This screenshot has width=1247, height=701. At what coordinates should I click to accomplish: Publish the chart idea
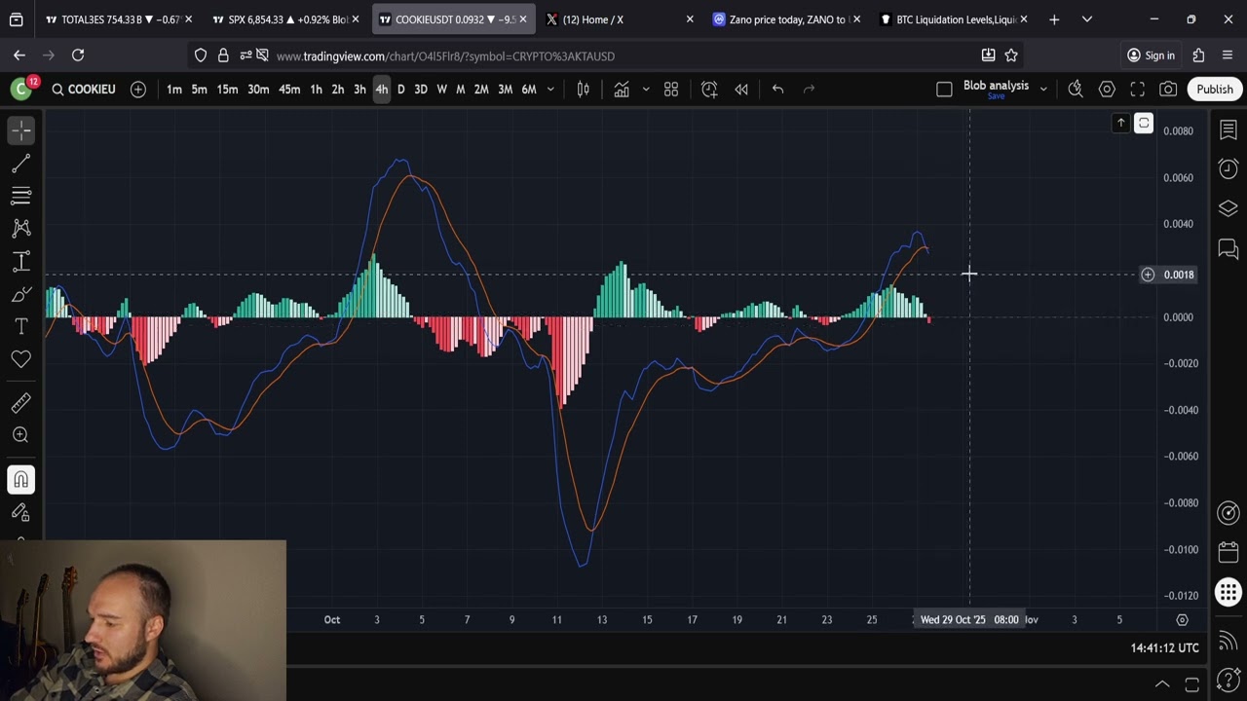click(1215, 90)
